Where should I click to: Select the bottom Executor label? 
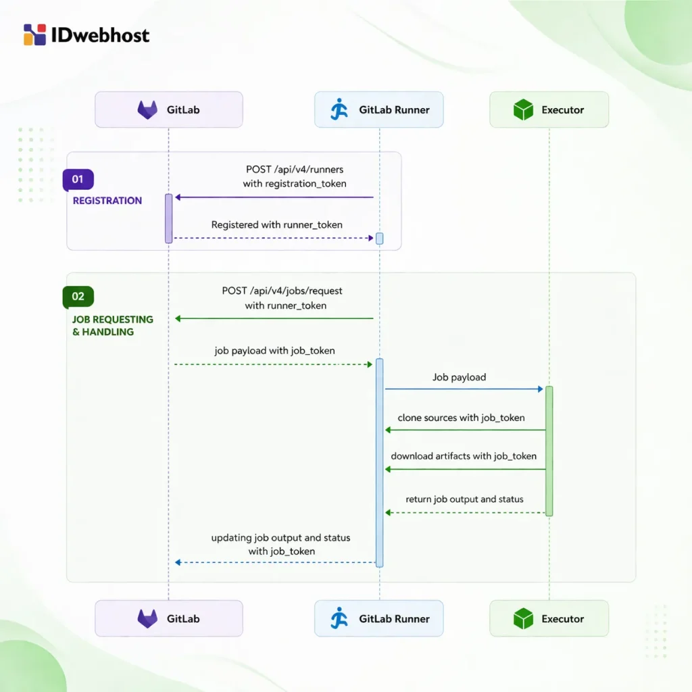[563, 619]
